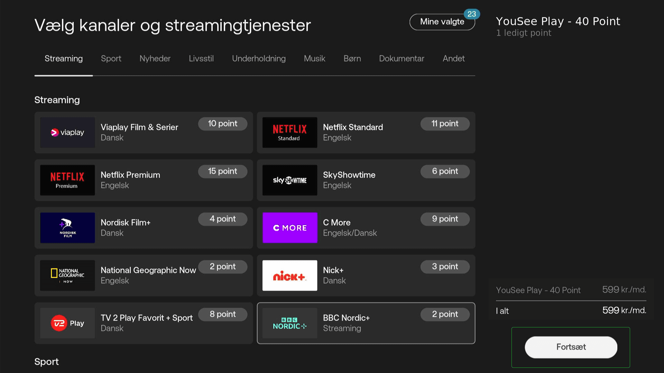Click the SkyShowtime title text
The height and width of the screenshot is (373, 664).
[x=349, y=175]
